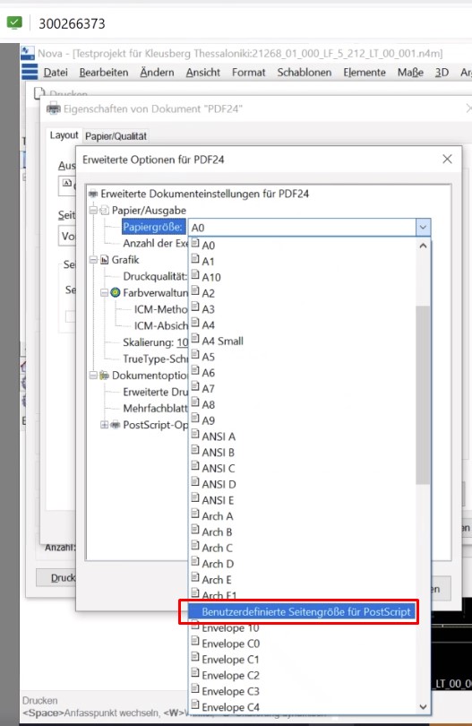Collapse the Grafik tree node

coord(93,260)
